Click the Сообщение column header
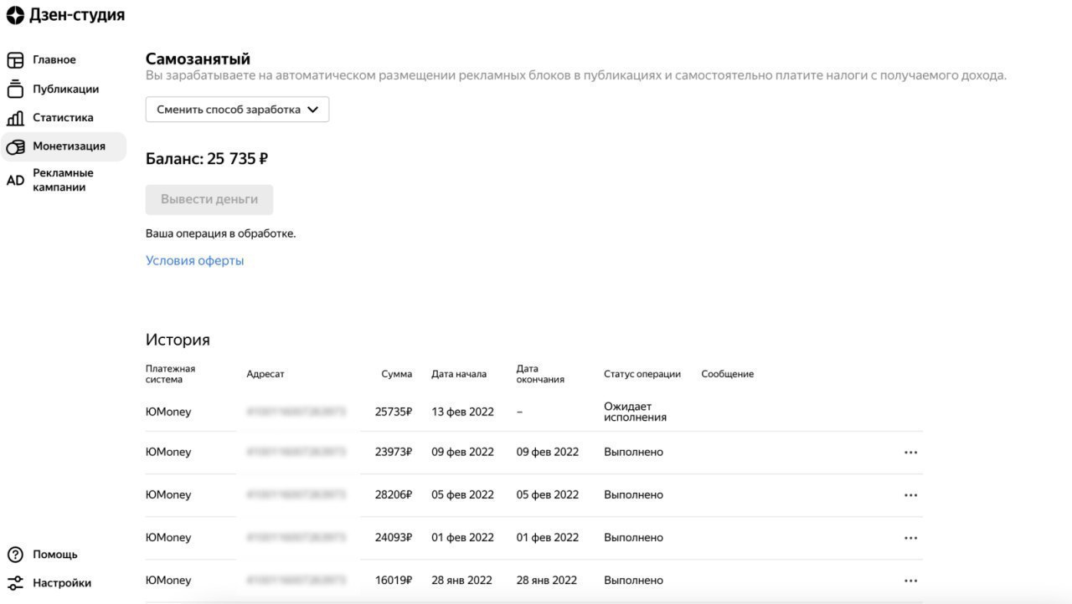This screenshot has height=604, width=1072. pyautogui.click(x=727, y=374)
